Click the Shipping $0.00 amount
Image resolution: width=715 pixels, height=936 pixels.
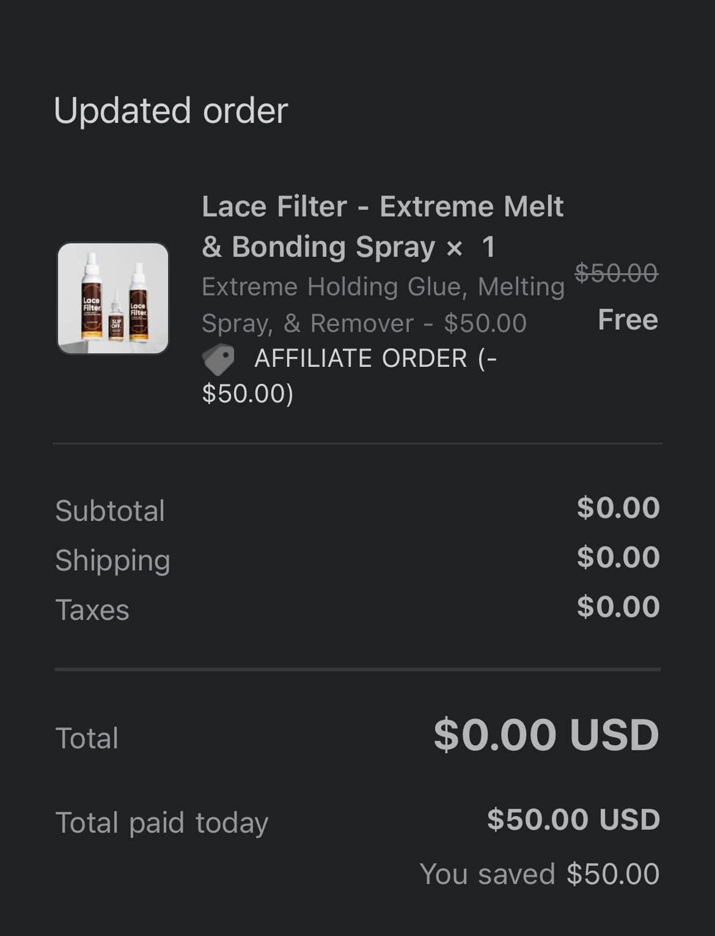(618, 557)
